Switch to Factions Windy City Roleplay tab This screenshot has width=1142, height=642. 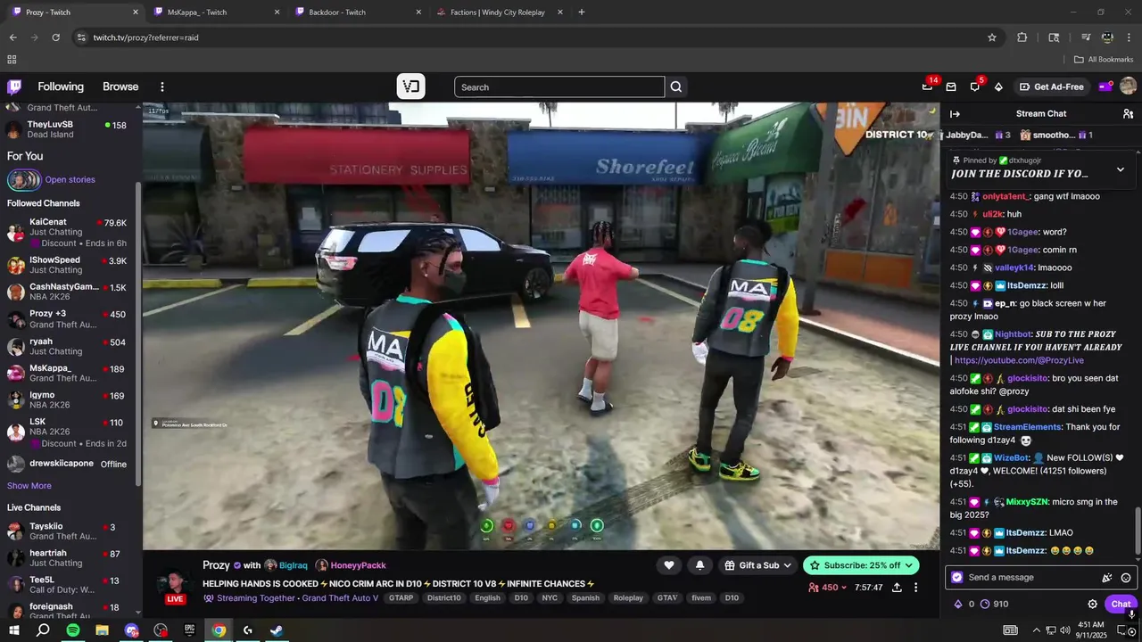click(x=498, y=12)
